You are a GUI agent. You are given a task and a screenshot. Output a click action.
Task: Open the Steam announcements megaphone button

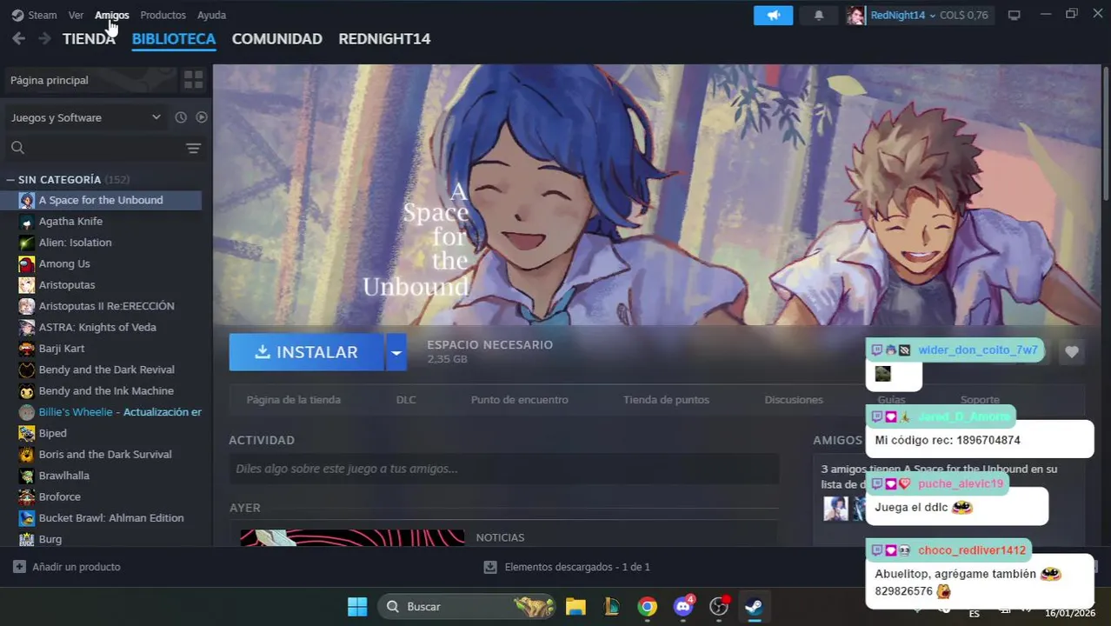(773, 15)
